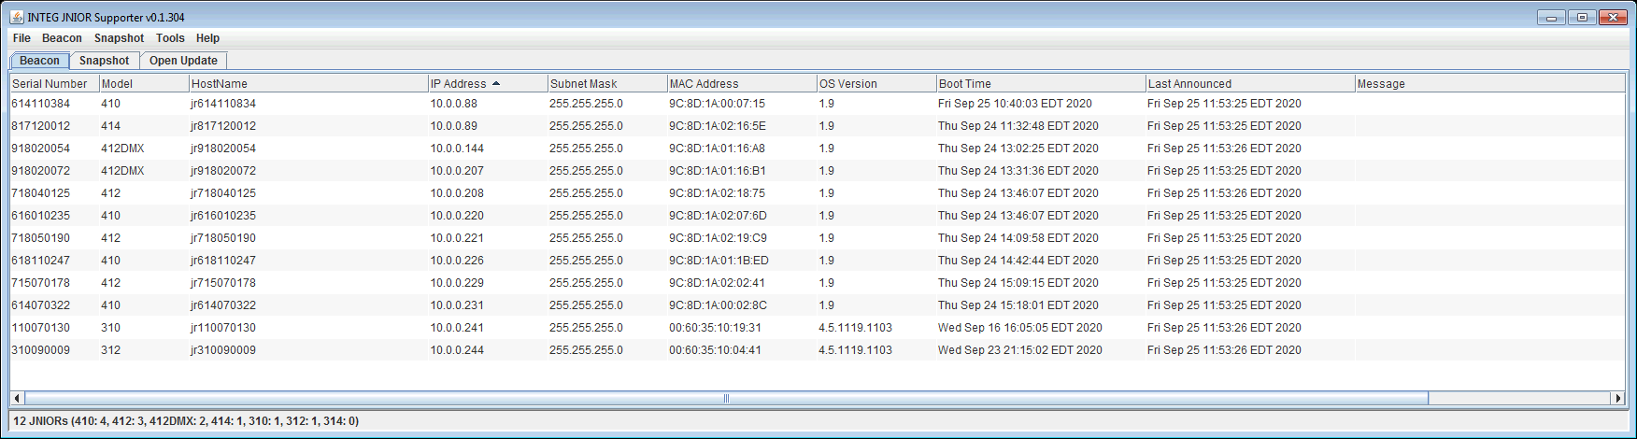Open the File menu
This screenshot has height=439, width=1637.
coord(21,38)
